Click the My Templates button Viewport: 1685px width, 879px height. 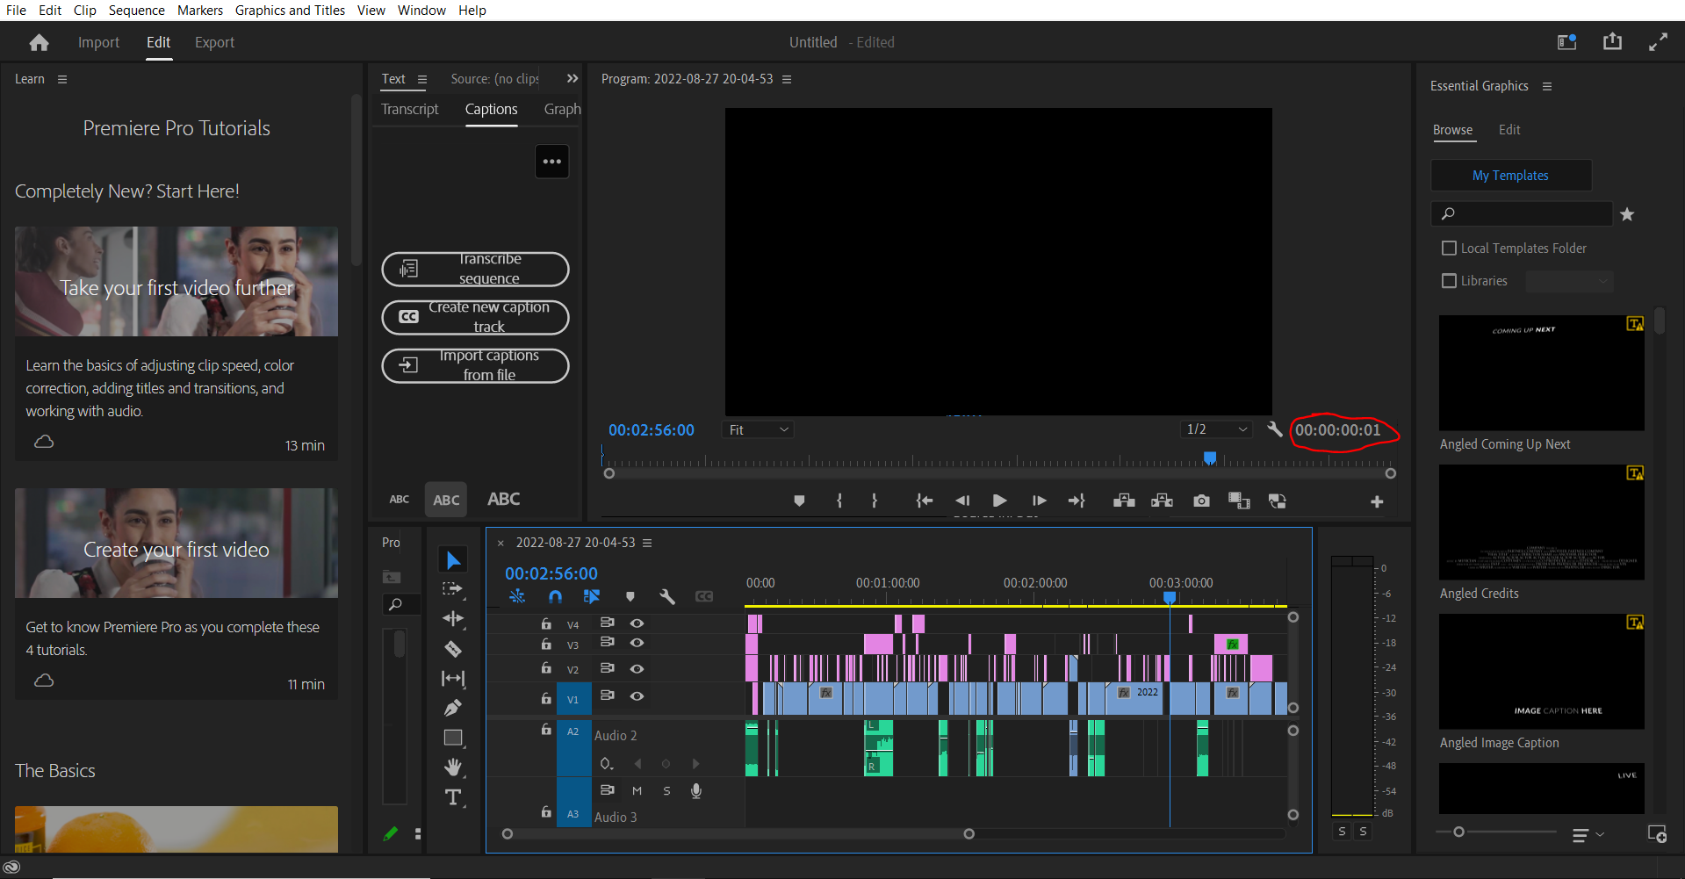point(1510,176)
